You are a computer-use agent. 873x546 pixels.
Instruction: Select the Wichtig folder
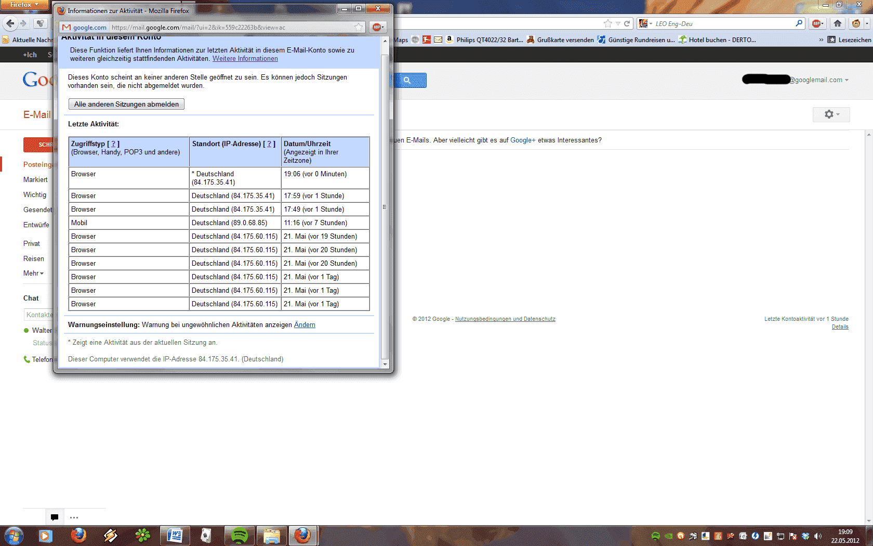[x=35, y=194]
